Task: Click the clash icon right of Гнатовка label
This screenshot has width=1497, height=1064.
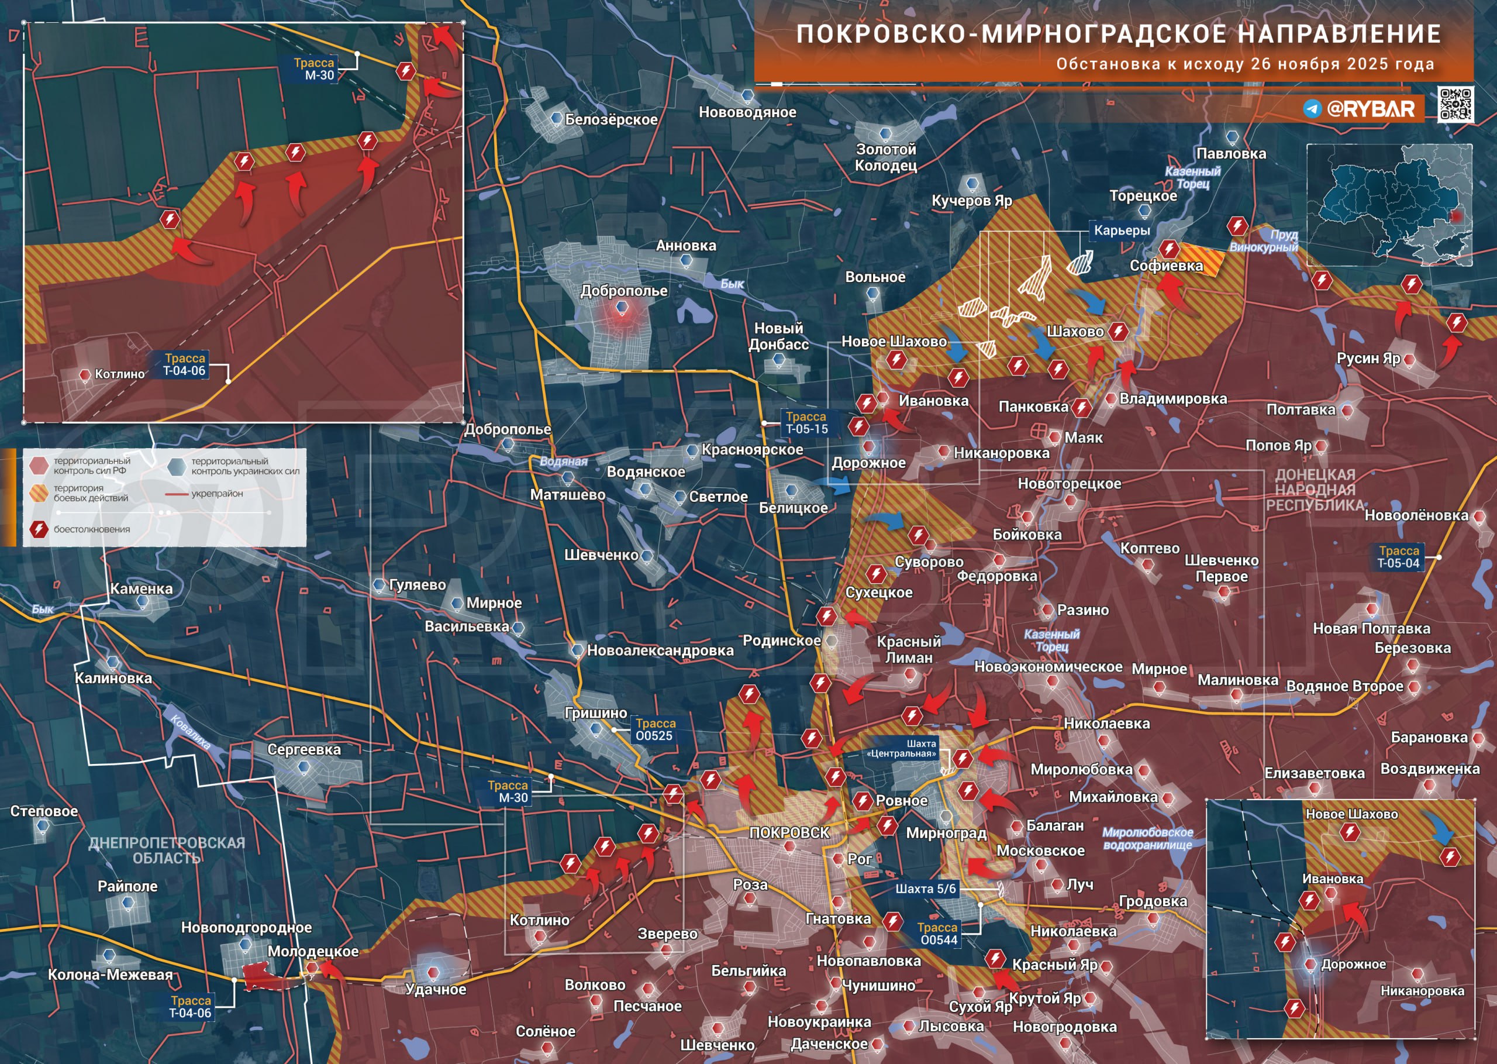Action: (892, 921)
